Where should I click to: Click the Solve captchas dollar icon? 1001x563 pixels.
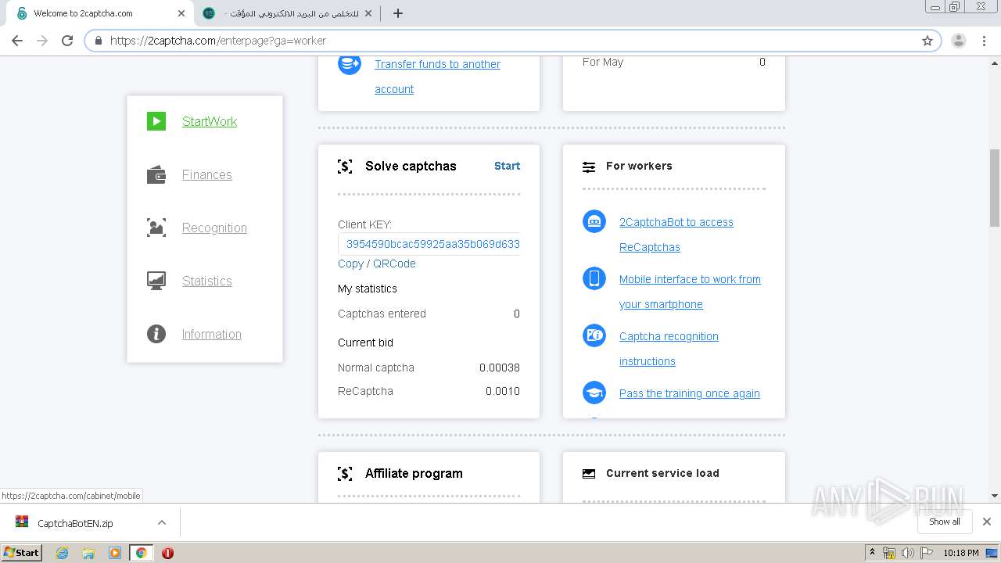(345, 167)
